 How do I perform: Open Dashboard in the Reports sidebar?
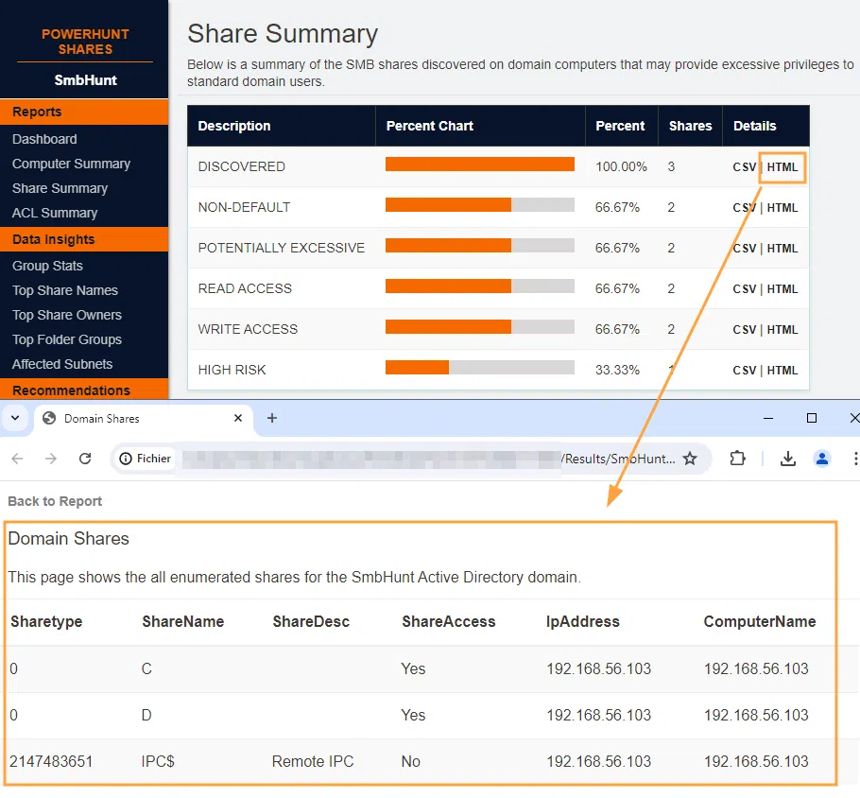tap(44, 139)
